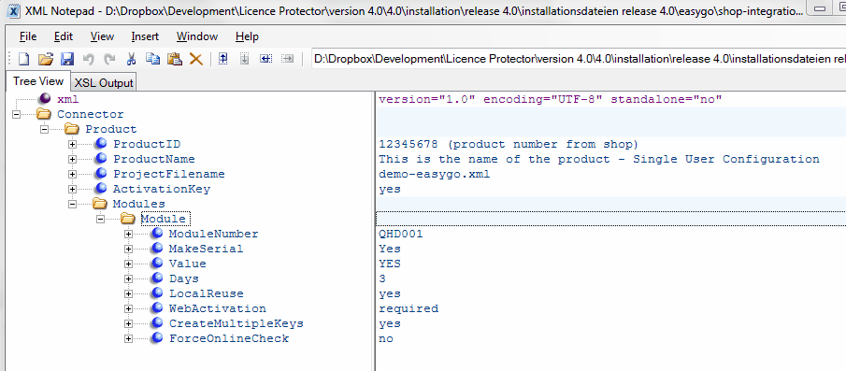Click the Cut scissors icon
The width and height of the screenshot is (846, 371).
(x=131, y=59)
